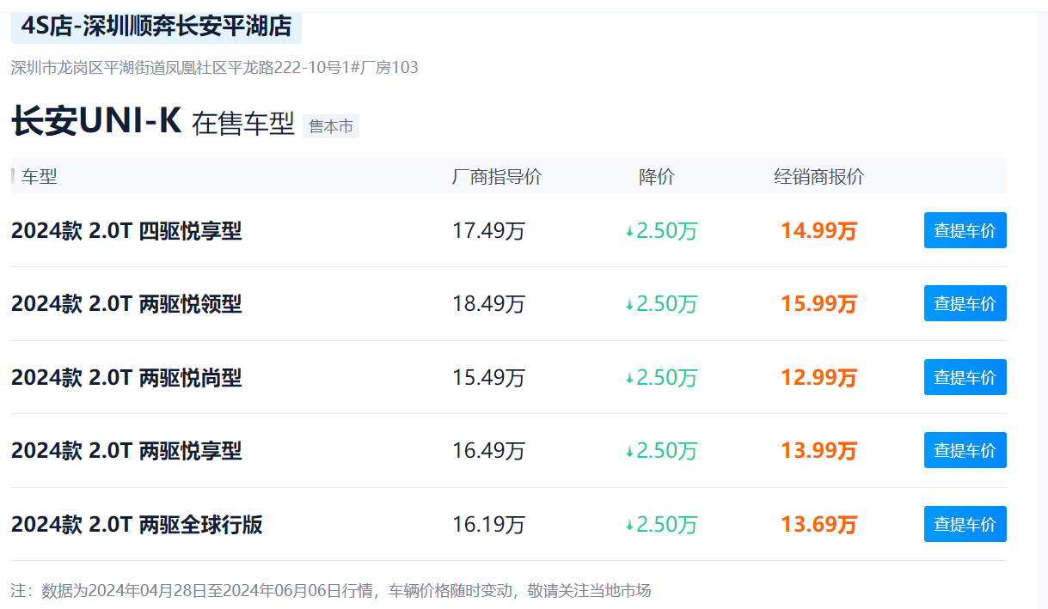The image size is (1048, 609).
Task: Click the price-drop arrow in 两驱悦尚型 row
Action: click(x=629, y=379)
